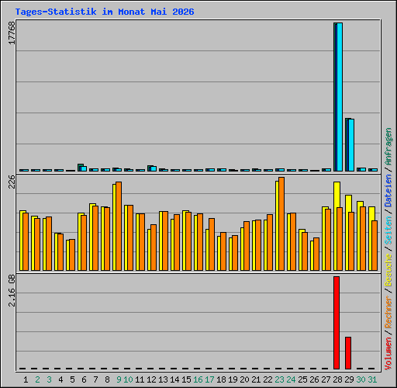397x388 pixels.
Task: Click the orange bar on day 23
Action: coord(281,223)
